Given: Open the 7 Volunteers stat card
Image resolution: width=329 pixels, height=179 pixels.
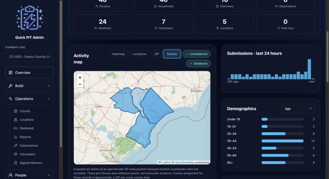Looking at the screenshot, I should pyautogui.click(x=164, y=24).
